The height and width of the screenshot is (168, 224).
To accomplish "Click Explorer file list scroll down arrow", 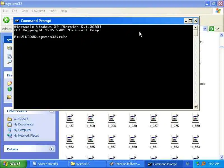I will pyautogui.click(x=221, y=157).
